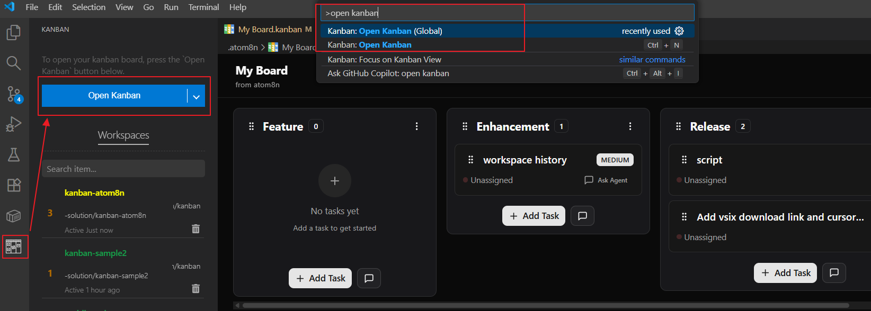Click the similar commands link
This screenshot has width=871, height=311.
(x=652, y=59)
